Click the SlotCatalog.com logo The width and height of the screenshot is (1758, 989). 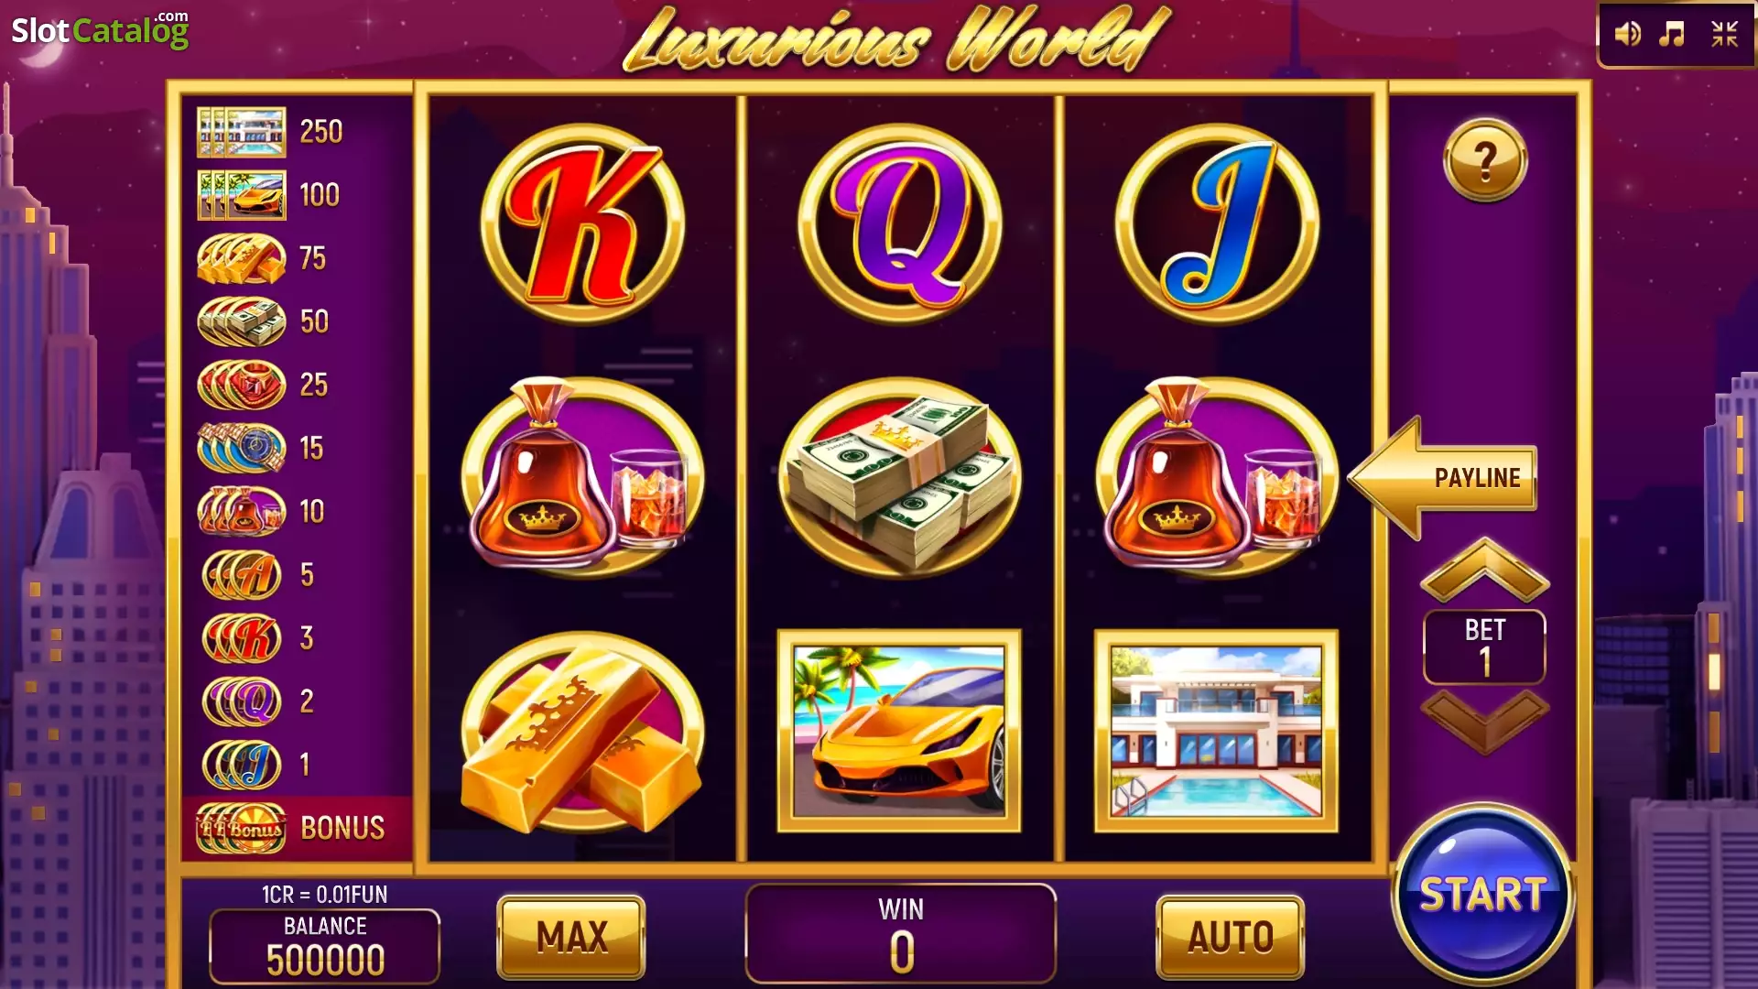101,30
